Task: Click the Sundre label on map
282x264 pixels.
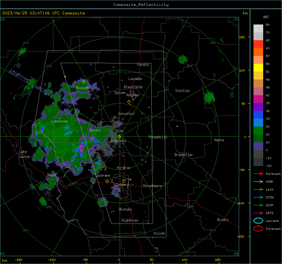Action: point(95,130)
